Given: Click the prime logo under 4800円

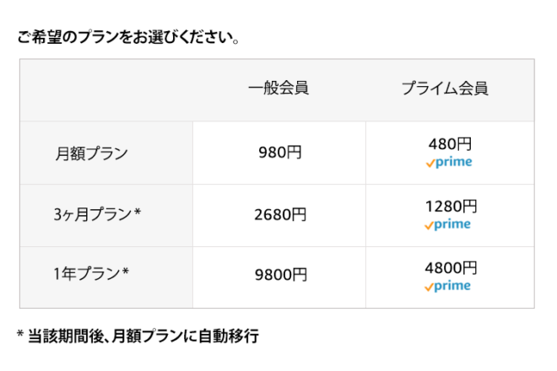Looking at the screenshot, I should point(449,287).
